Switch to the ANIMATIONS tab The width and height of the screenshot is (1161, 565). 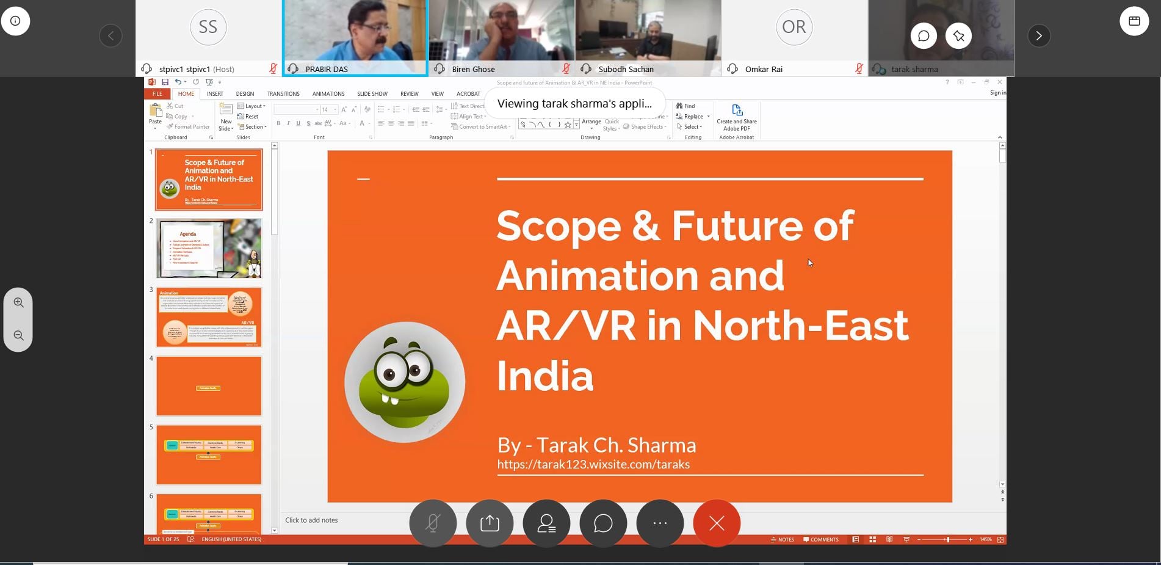[x=328, y=94]
